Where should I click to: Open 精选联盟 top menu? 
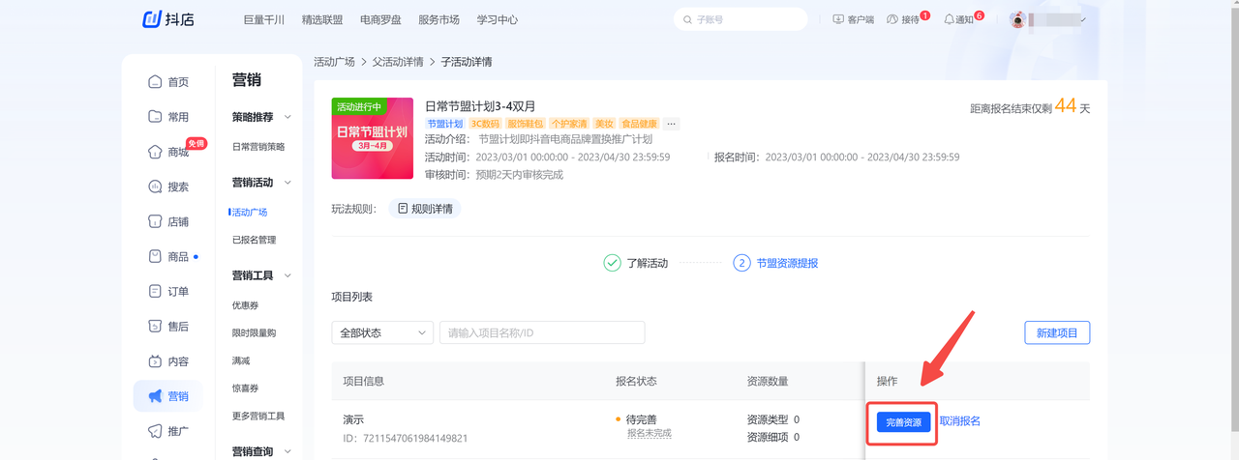324,19
